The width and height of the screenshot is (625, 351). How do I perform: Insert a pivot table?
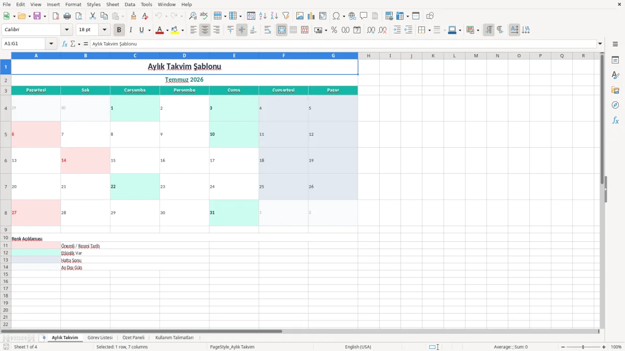tap(323, 16)
